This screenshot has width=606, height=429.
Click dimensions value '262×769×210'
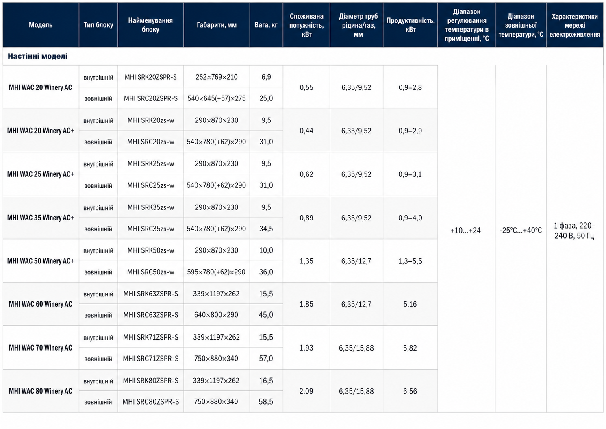tap(217, 77)
